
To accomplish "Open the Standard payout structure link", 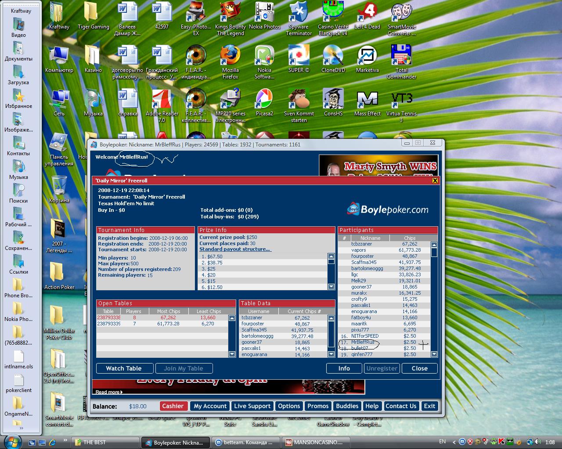I will click(235, 249).
